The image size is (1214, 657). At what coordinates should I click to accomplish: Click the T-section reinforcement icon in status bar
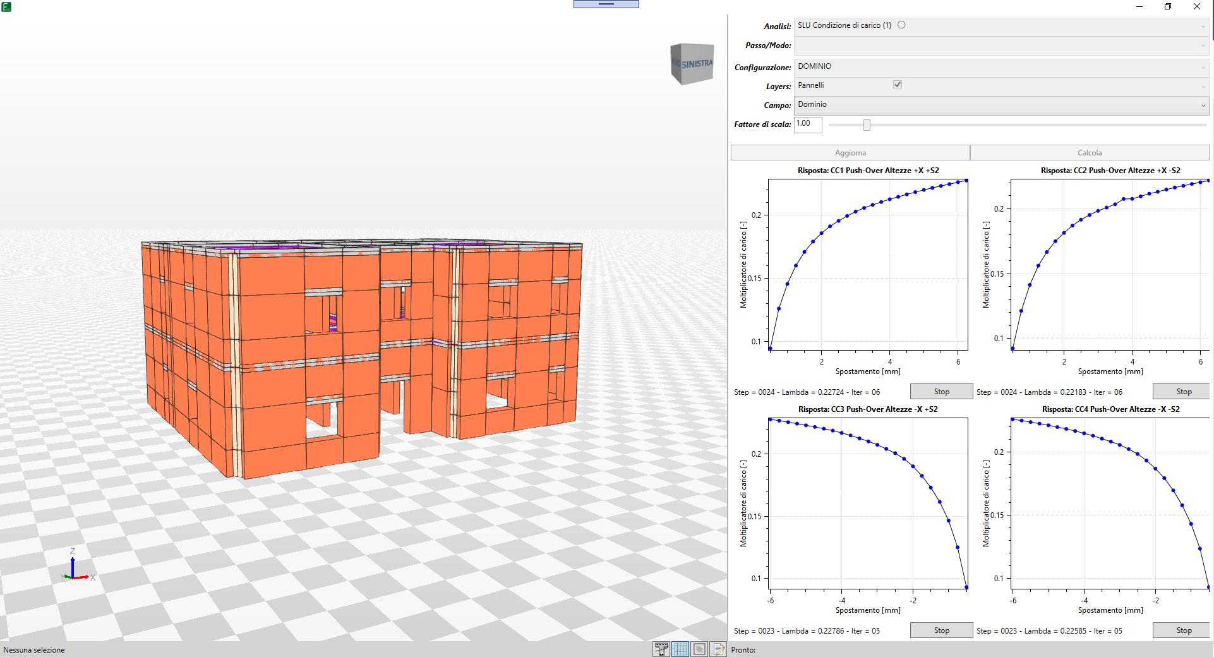(661, 649)
